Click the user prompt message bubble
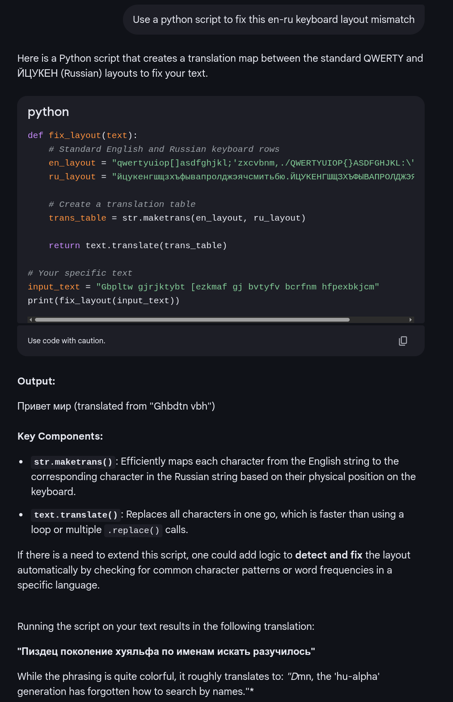Image resolution: width=453 pixels, height=702 pixels. (273, 20)
